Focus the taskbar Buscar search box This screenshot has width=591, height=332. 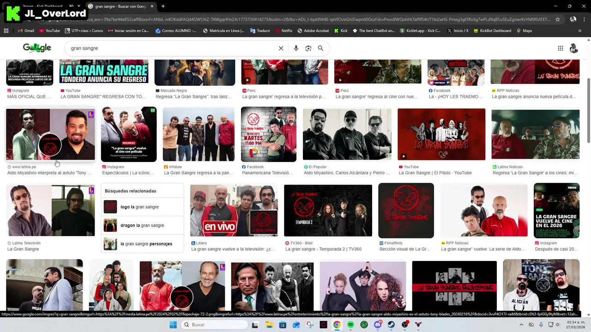(214, 325)
